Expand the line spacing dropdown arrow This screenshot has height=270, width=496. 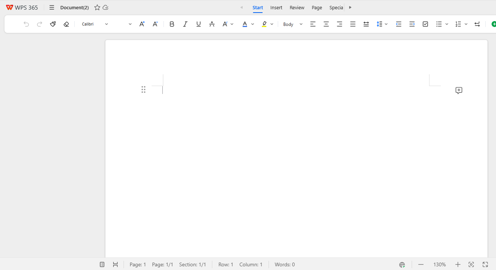(386, 24)
